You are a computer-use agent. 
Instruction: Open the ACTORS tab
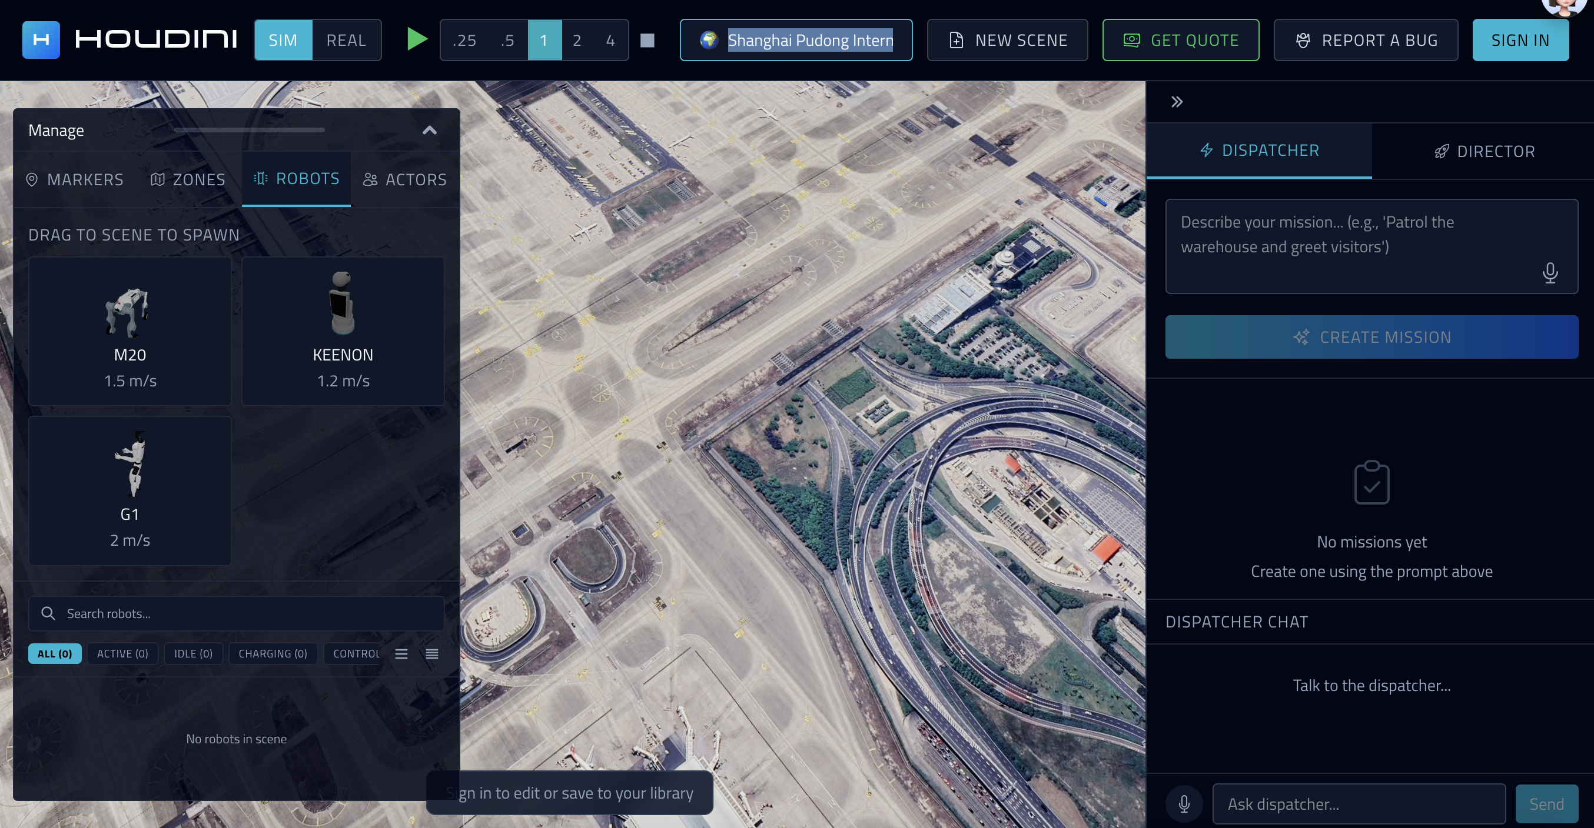[405, 180]
